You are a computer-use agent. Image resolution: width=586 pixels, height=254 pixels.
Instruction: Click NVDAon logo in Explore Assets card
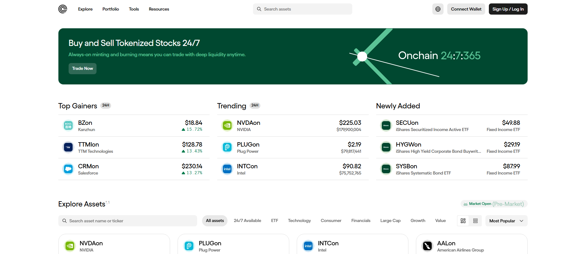click(x=70, y=246)
